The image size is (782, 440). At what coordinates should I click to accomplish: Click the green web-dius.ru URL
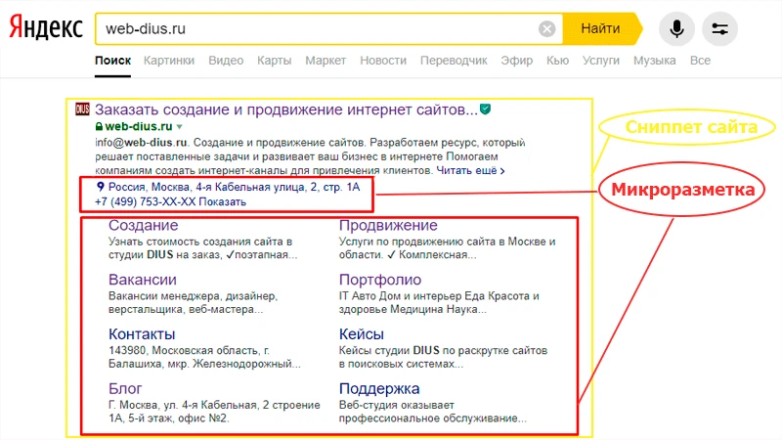(x=139, y=127)
